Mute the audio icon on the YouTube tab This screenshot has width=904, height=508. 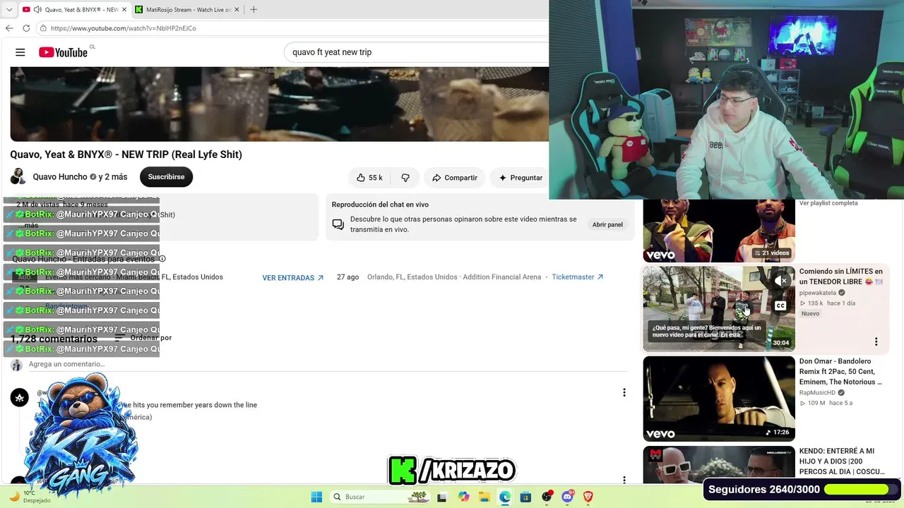[x=37, y=10]
